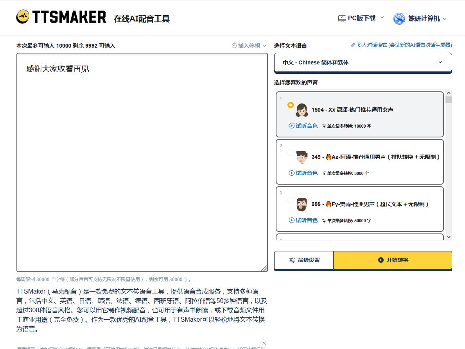
Task: Open 高级设置 advanced settings
Action: [x=304, y=260]
